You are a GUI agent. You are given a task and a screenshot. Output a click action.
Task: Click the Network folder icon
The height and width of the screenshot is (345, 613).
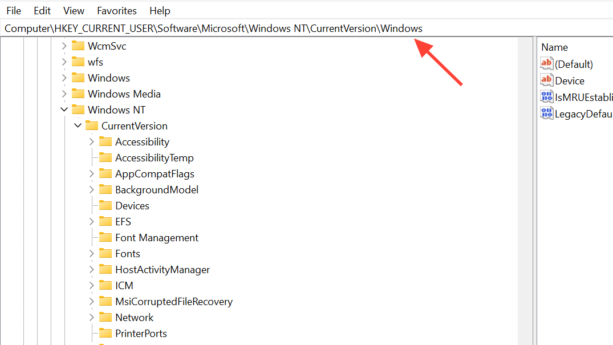tap(105, 317)
